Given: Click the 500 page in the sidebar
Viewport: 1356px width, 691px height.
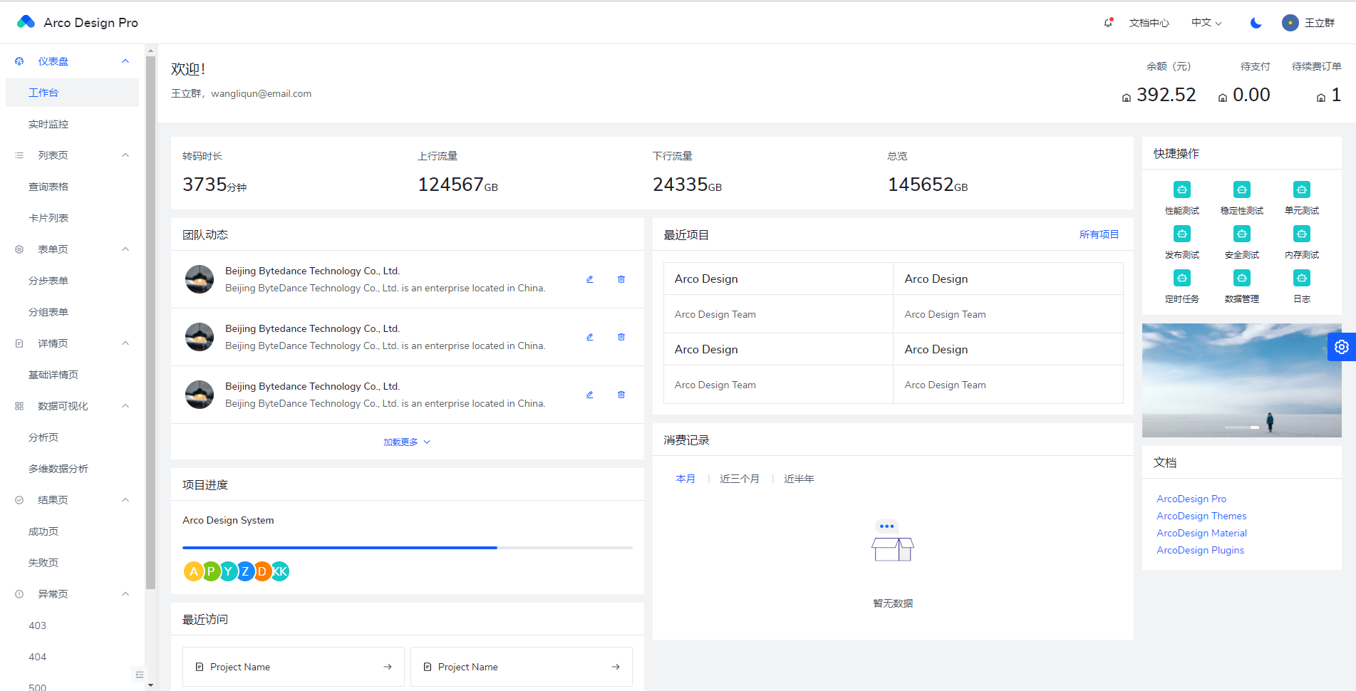Looking at the screenshot, I should (72, 687).
